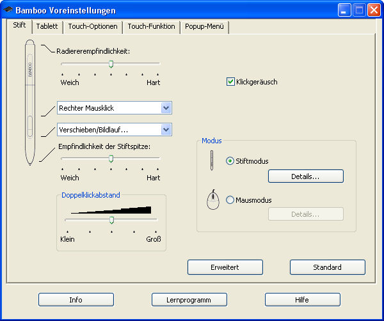Click the mouse icon beside Mausmodus
Image resolution: width=384 pixels, height=321 pixels.
(x=212, y=201)
